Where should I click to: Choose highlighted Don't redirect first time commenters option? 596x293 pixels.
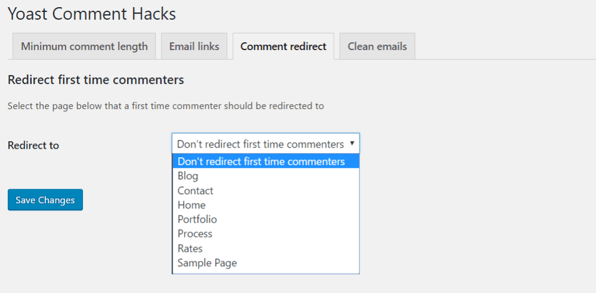[x=266, y=161]
